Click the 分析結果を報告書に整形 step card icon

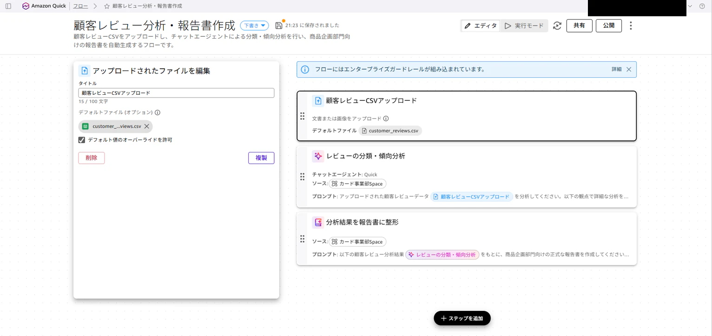[318, 222]
